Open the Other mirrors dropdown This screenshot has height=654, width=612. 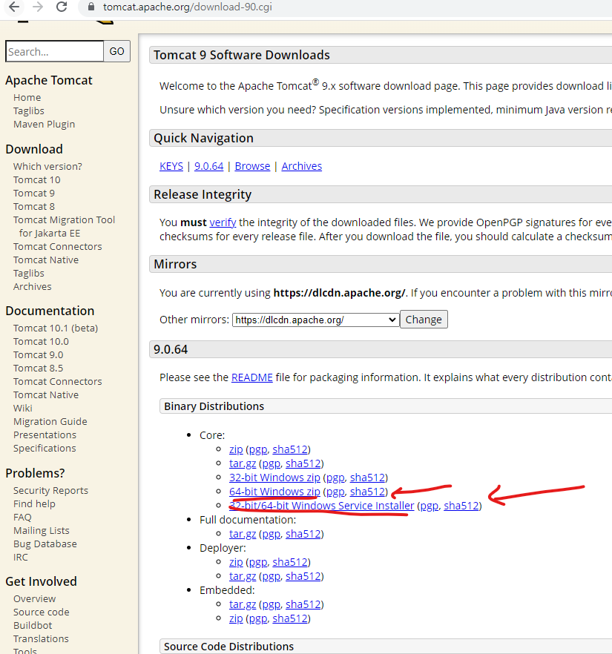click(316, 320)
